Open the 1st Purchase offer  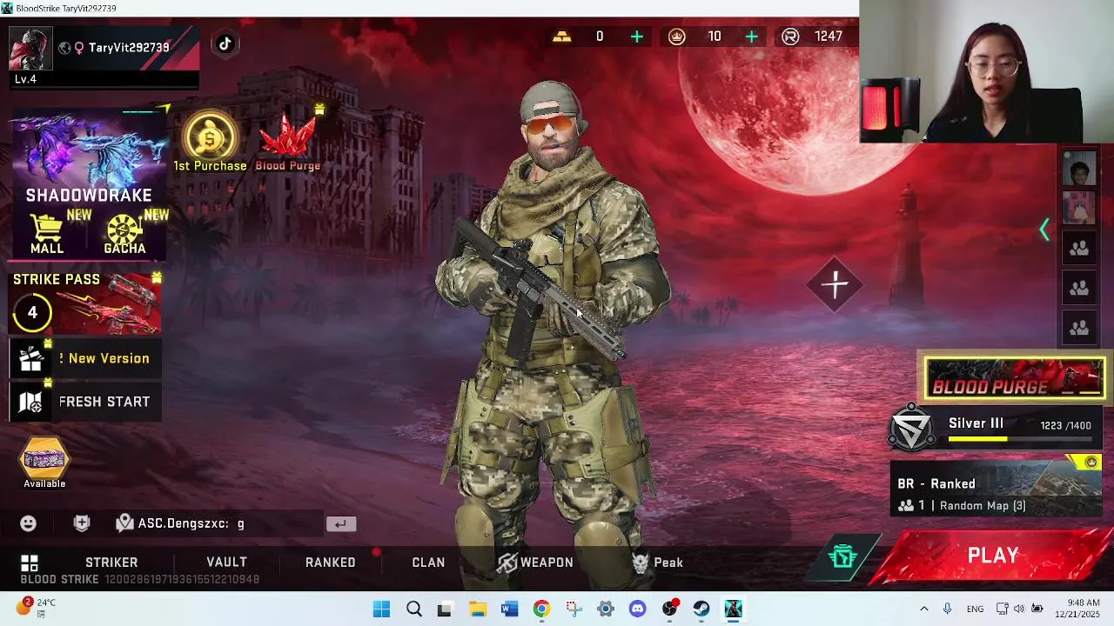pos(210,142)
